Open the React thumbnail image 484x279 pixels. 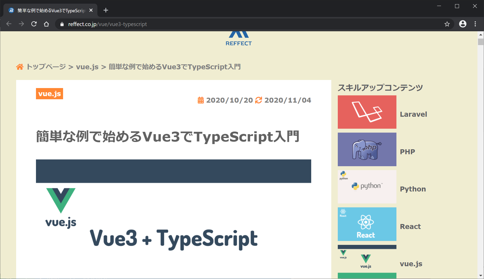(x=367, y=224)
